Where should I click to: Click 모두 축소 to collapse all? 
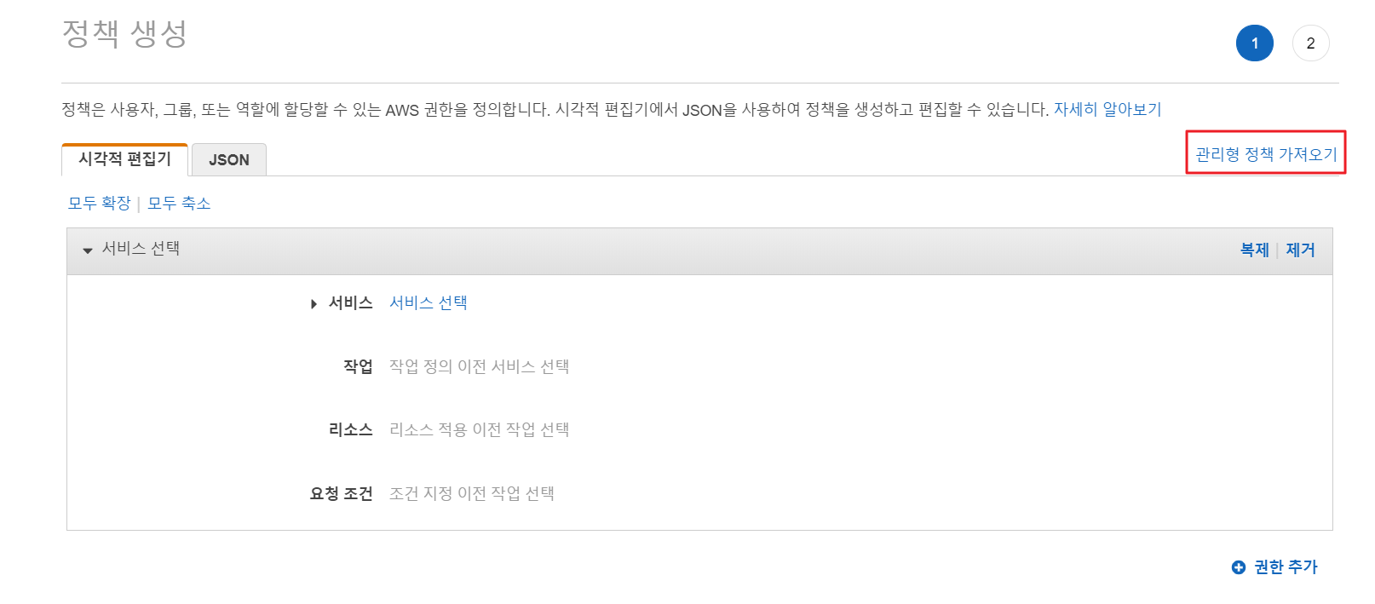tap(179, 204)
